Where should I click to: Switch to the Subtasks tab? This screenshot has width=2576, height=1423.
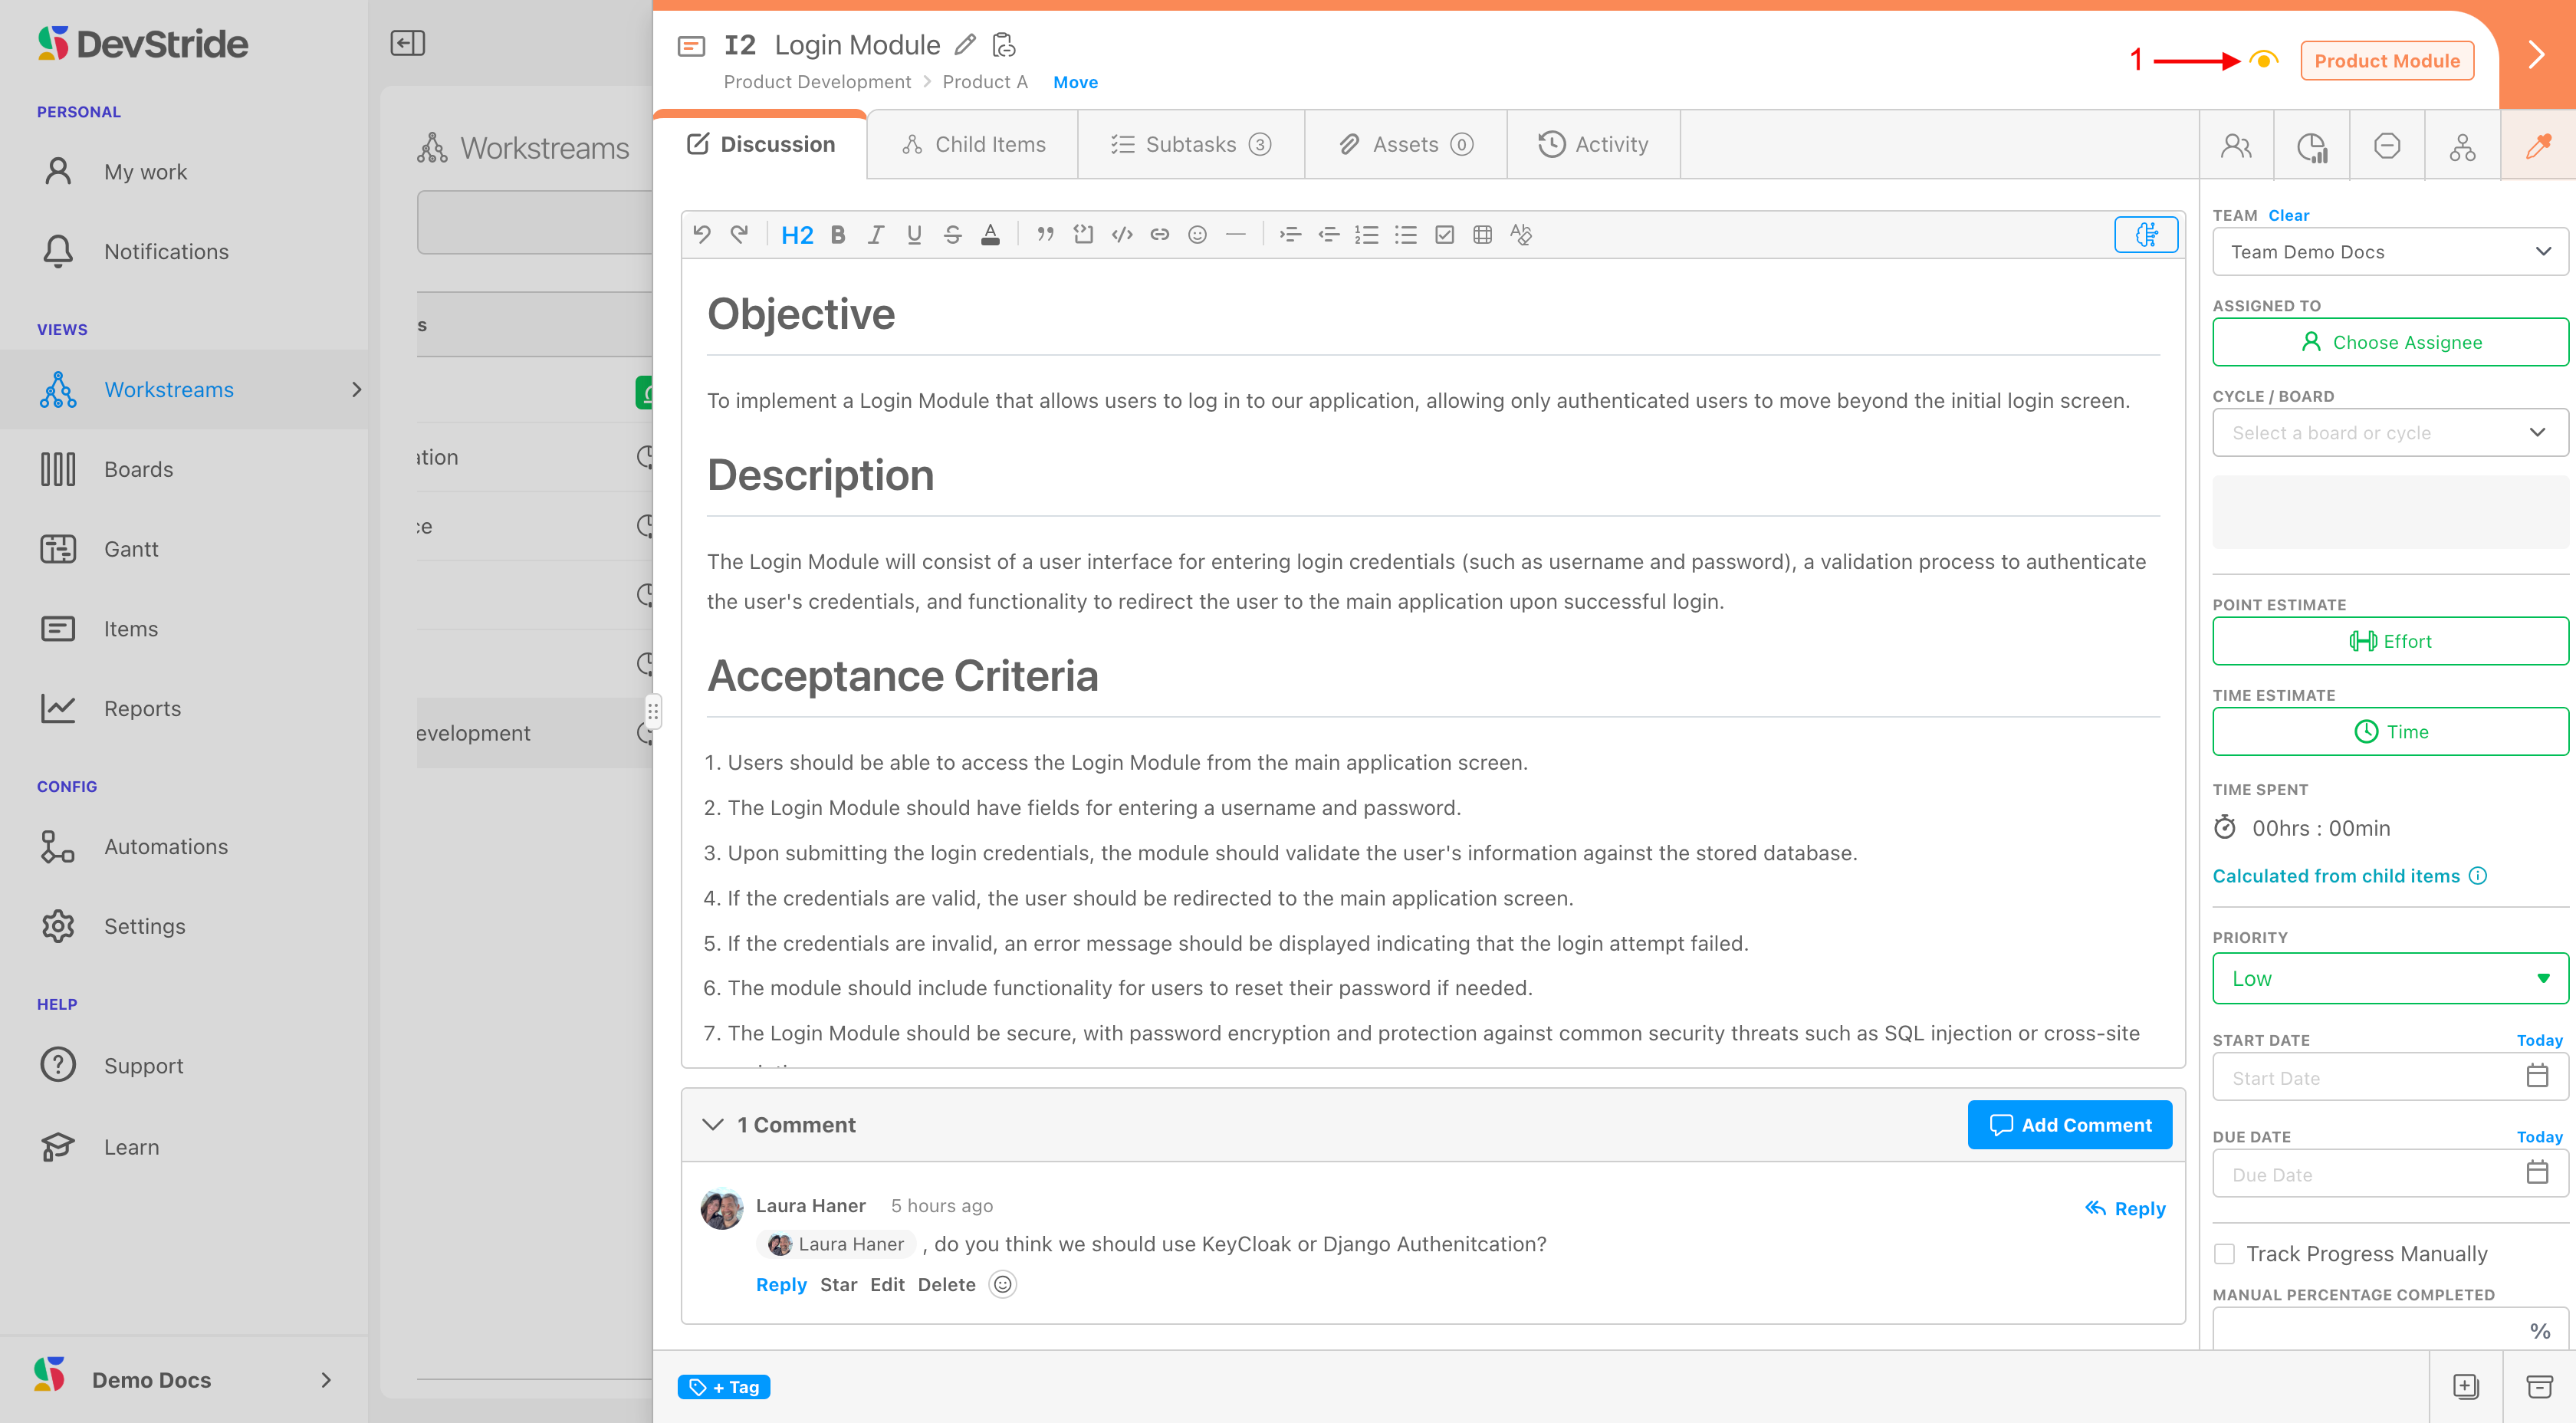(x=1190, y=145)
